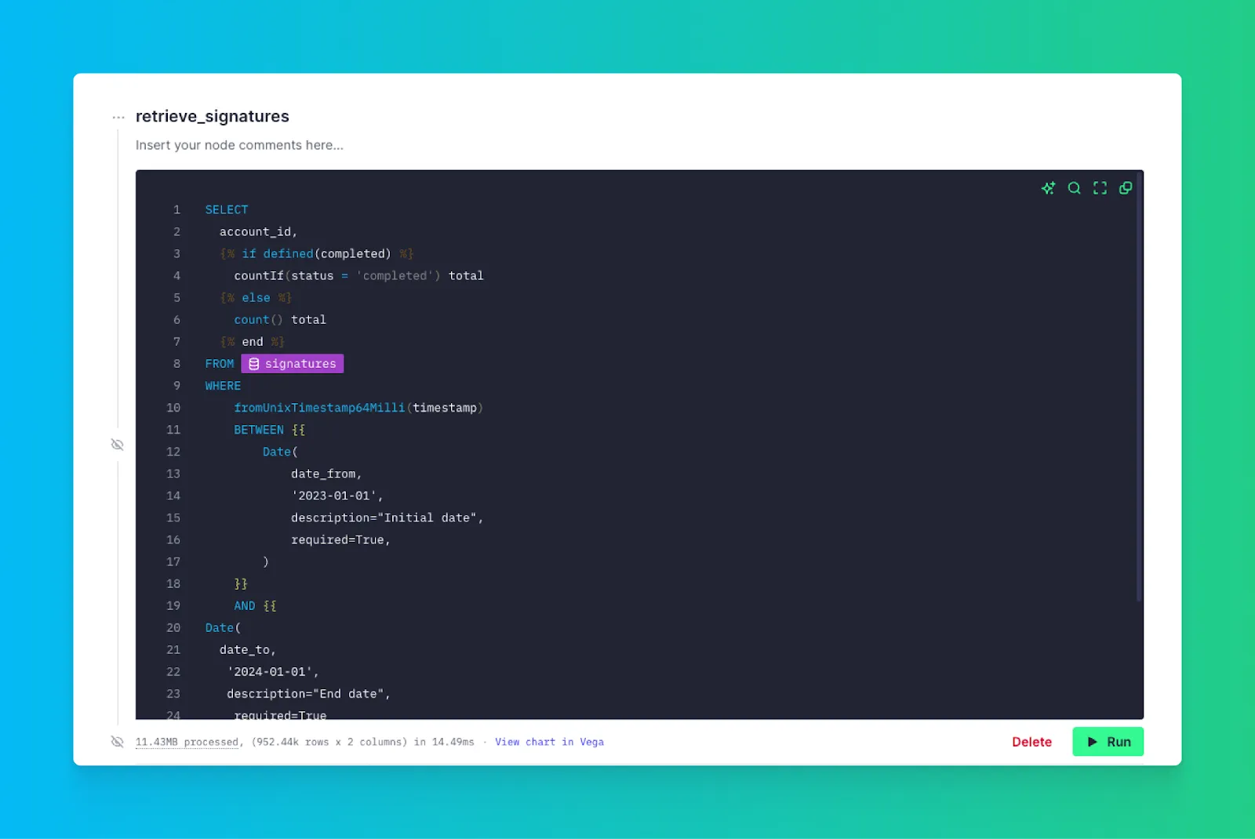
Task: Click the 11.43MB processed link
Action: (187, 742)
